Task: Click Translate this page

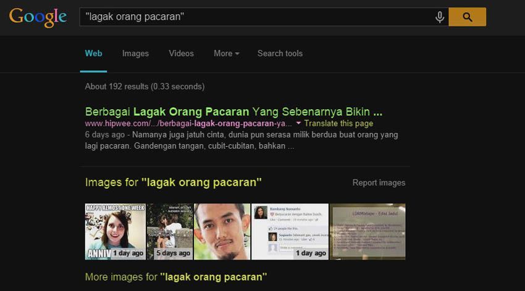Action: pos(338,124)
